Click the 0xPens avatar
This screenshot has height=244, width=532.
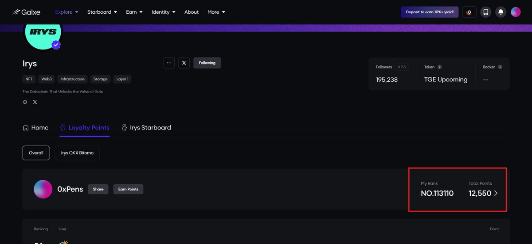click(43, 189)
